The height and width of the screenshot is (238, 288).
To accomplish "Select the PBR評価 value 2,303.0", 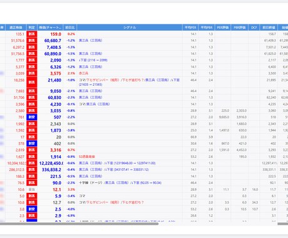I will click(242, 111).
